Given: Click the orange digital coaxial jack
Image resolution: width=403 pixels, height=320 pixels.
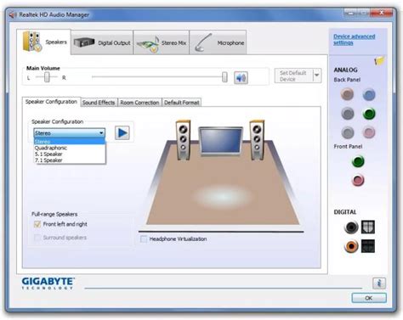Looking at the screenshot, I should (x=351, y=246).
